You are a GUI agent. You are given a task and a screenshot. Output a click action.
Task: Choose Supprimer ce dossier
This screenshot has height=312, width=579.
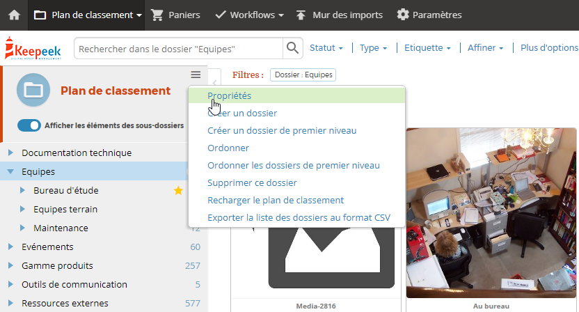(252, 182)
